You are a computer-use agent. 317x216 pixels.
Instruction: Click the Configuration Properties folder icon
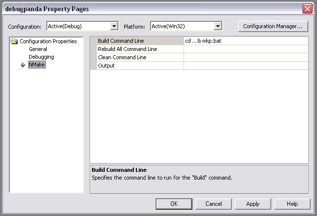(14, 41)
